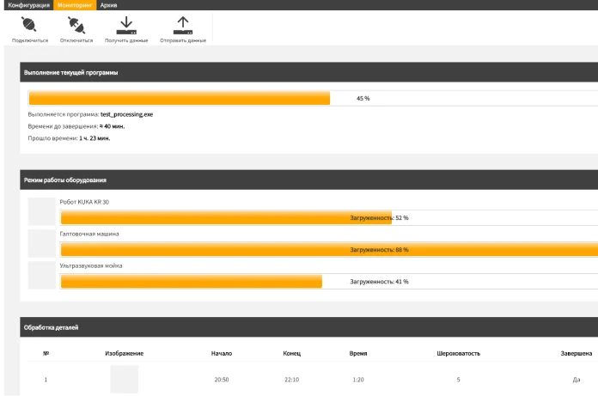
Task: Click the Робот KUKA KR 30 label
Action: click(x=84, y=202)
